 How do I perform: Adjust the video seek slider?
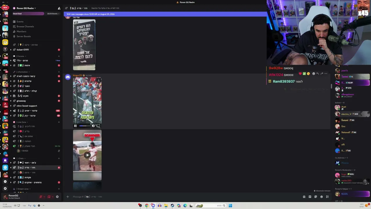tap(84, 126)
